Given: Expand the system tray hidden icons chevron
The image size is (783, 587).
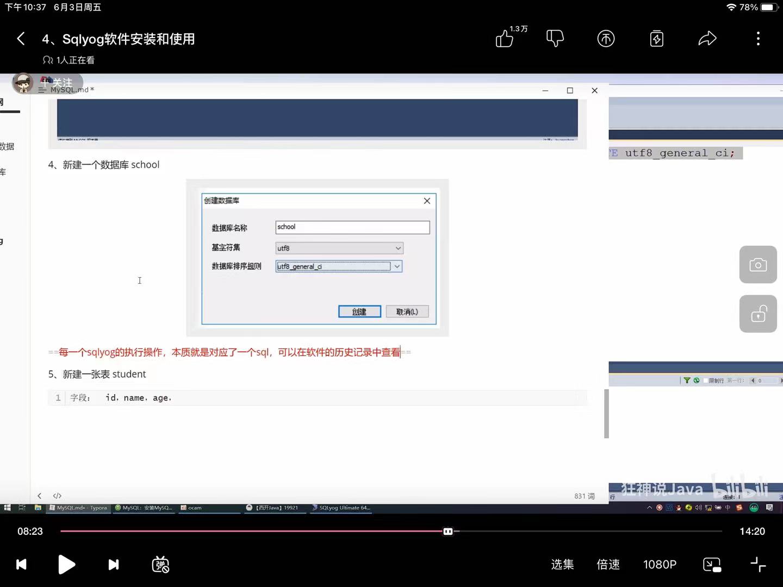Looking at the screenshot, I should click(x=649, y=508).
